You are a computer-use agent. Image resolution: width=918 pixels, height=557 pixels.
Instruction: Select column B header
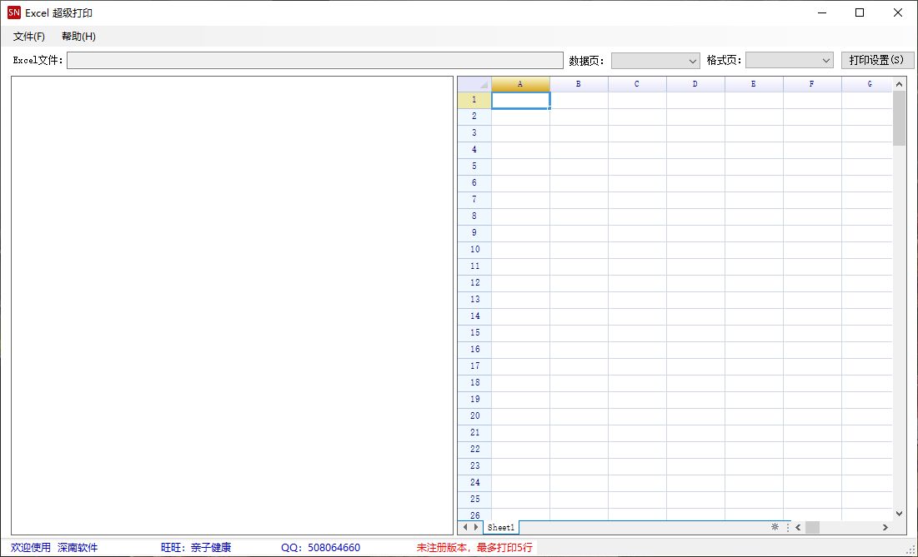coord(579,84)
